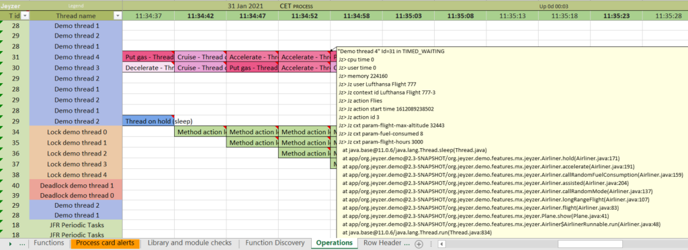Select the 11:34:52 time column header
Viewport: 688px width, 250px height.
point(304,16)
